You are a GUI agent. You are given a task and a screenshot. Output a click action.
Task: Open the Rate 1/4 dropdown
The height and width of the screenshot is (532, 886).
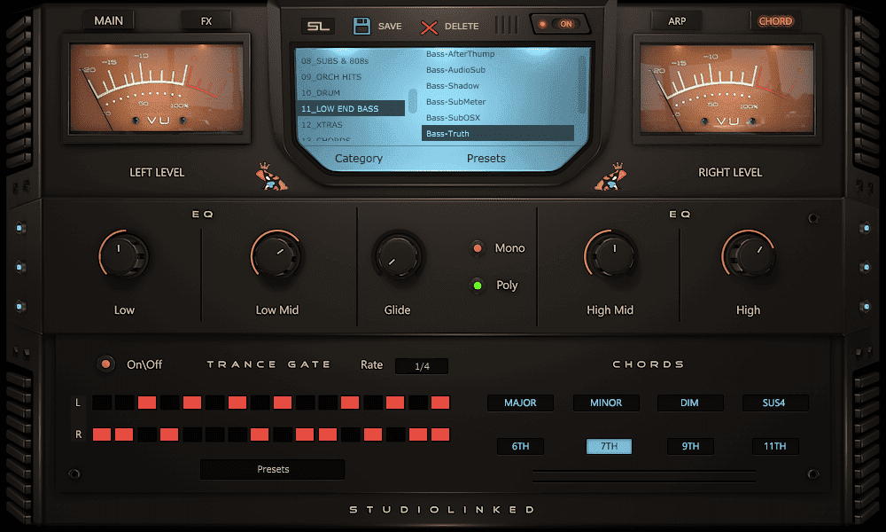coord(422,366)
